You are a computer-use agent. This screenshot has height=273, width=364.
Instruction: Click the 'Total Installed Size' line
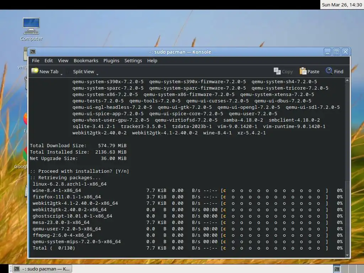(78, 152)
